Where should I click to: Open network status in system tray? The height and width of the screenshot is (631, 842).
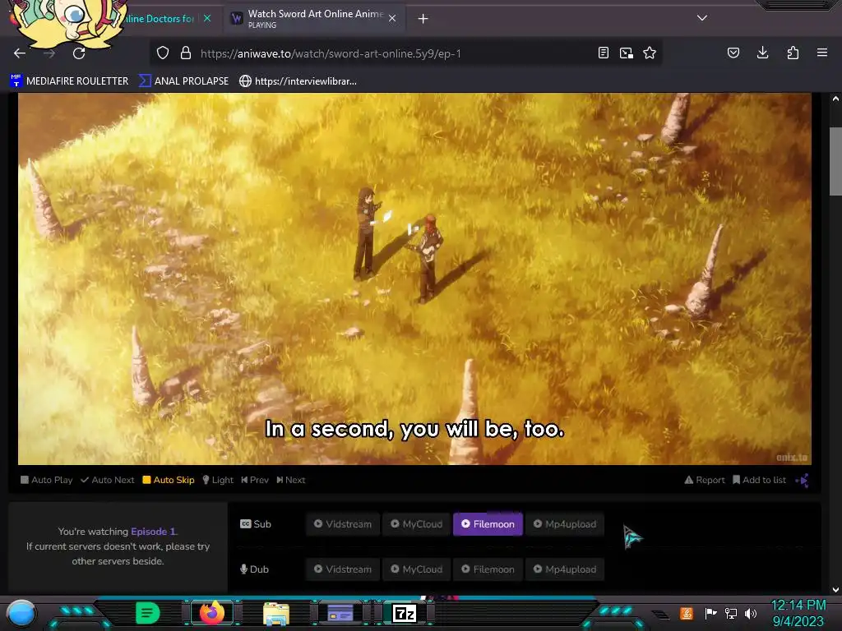(731, 613)
